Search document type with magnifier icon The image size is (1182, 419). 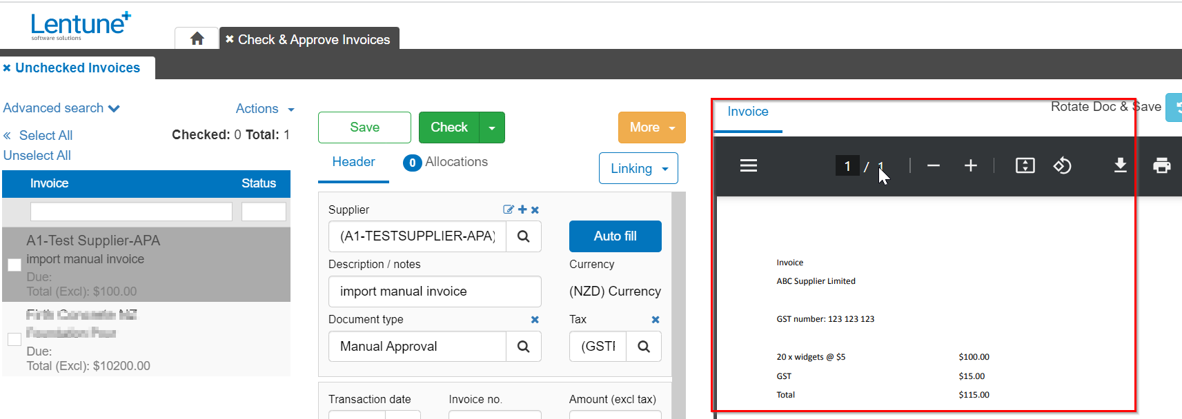point(524,347)
